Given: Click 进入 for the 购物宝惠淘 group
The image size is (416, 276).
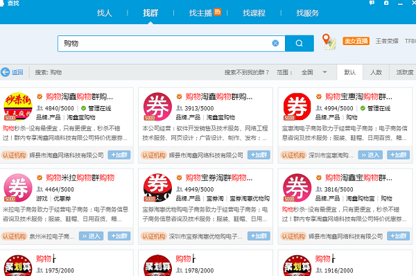Looking at the screenshot, I should 370,155.
